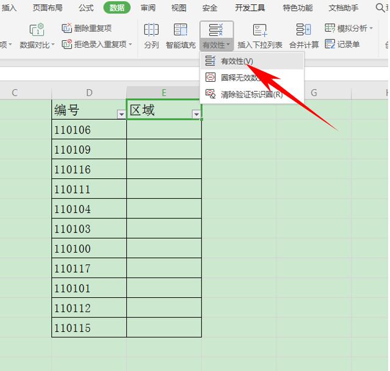Click the 记录单 form icon

pyautogui.click(x=330, y=44)
